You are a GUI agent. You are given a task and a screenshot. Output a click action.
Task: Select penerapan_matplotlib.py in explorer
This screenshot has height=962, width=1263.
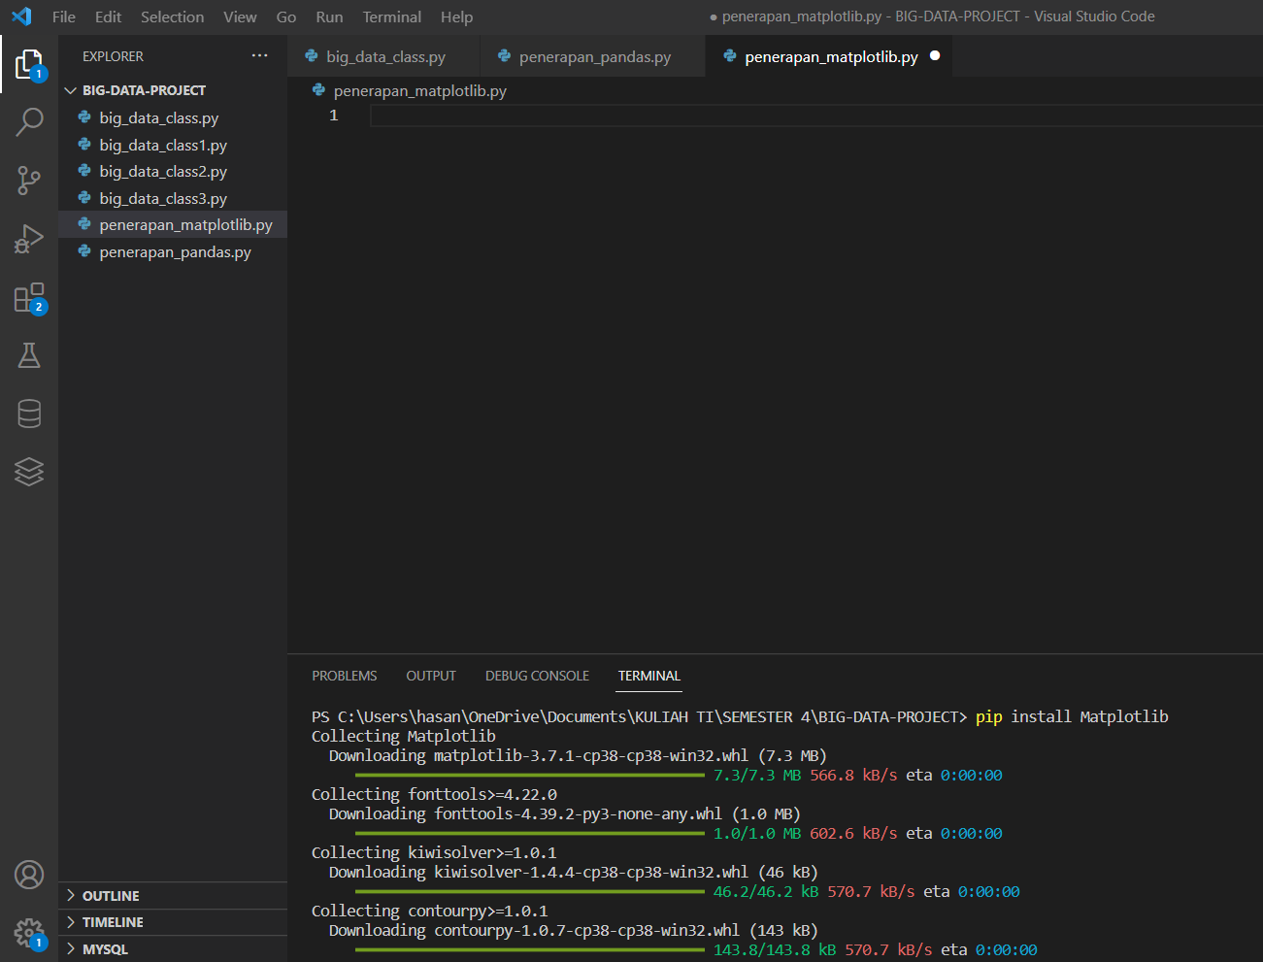tap(173, 224)
